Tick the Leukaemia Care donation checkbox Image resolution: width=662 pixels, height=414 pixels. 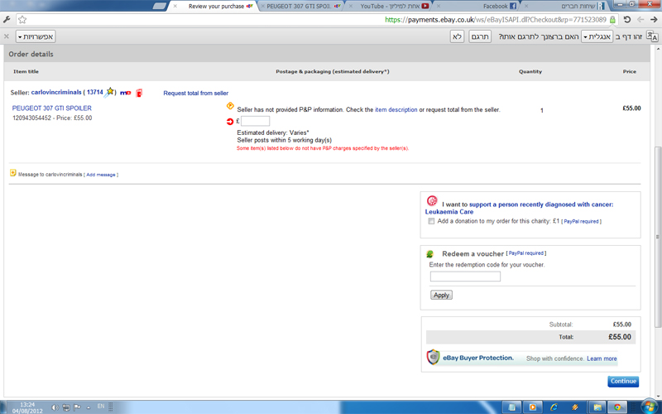(x=431, y=221)
